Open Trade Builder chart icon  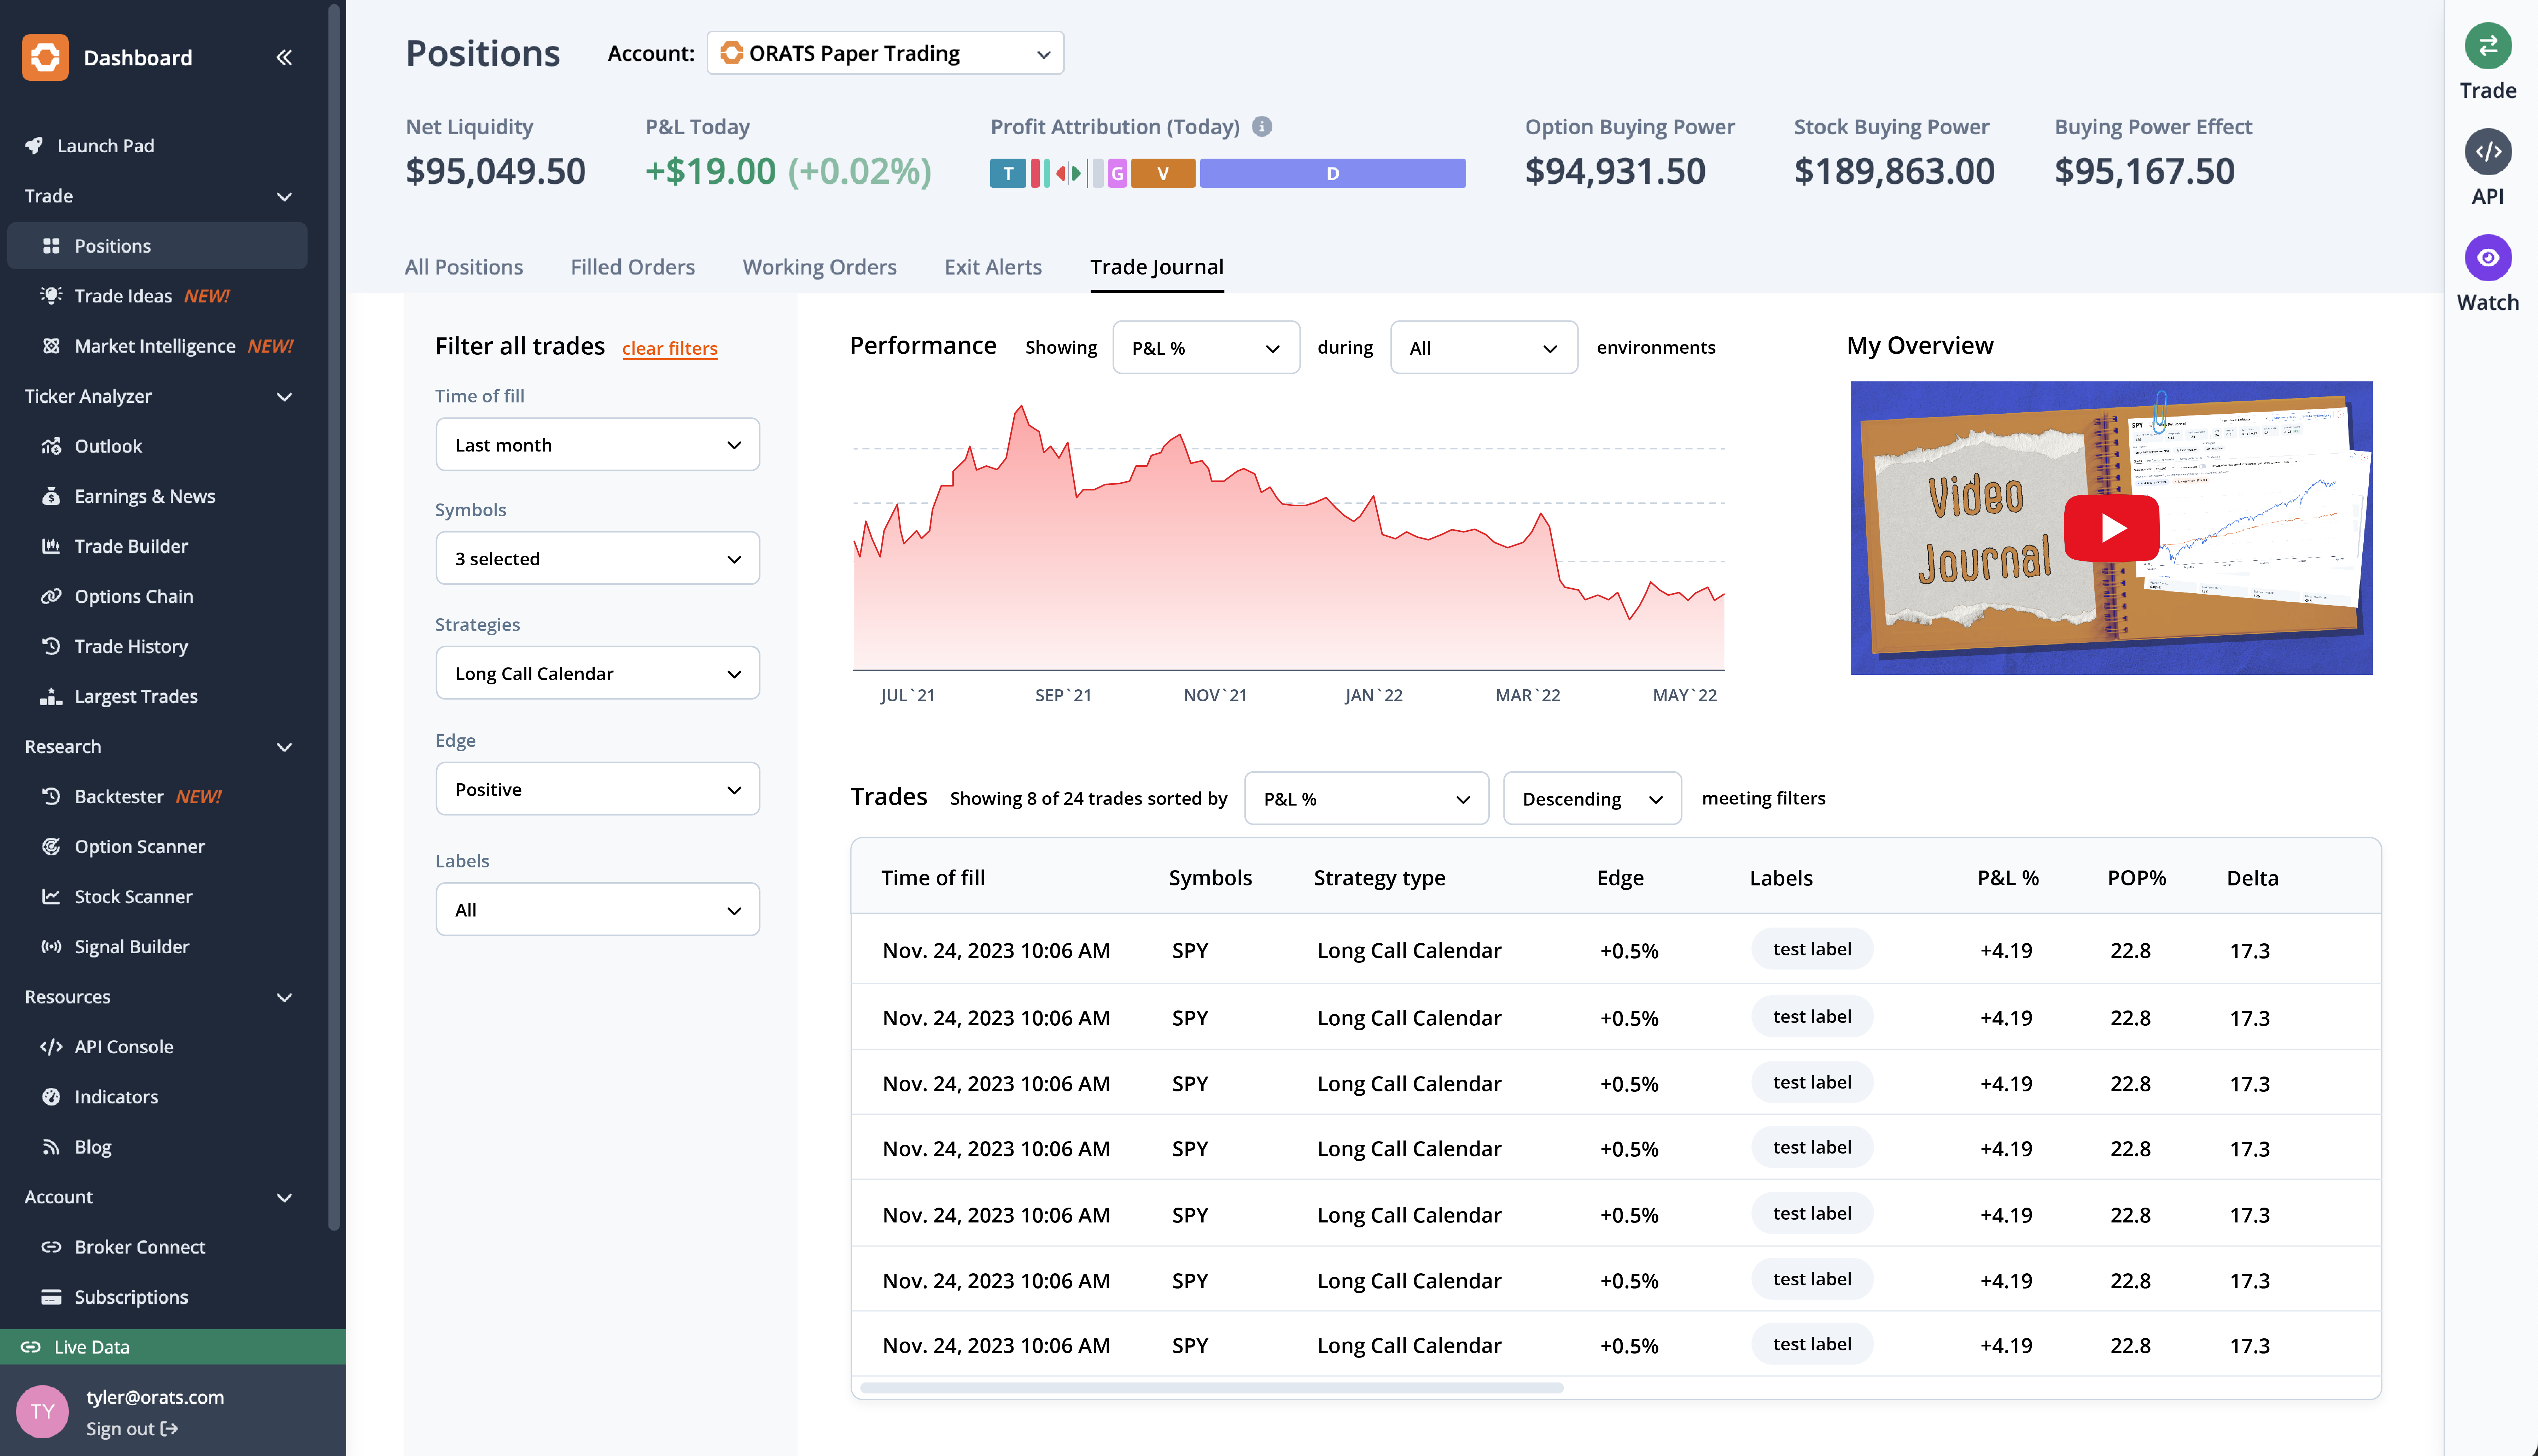[x=51, y=546]
